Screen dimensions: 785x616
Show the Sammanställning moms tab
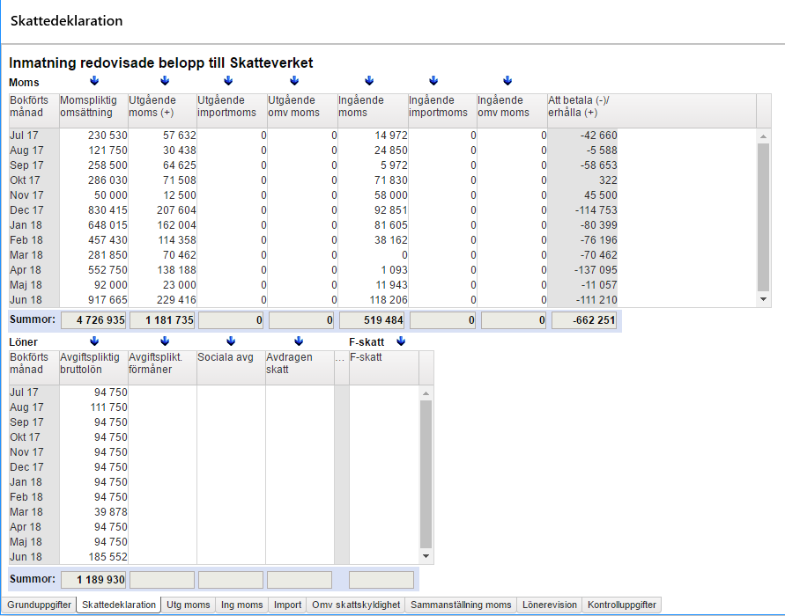coord(461,605)
